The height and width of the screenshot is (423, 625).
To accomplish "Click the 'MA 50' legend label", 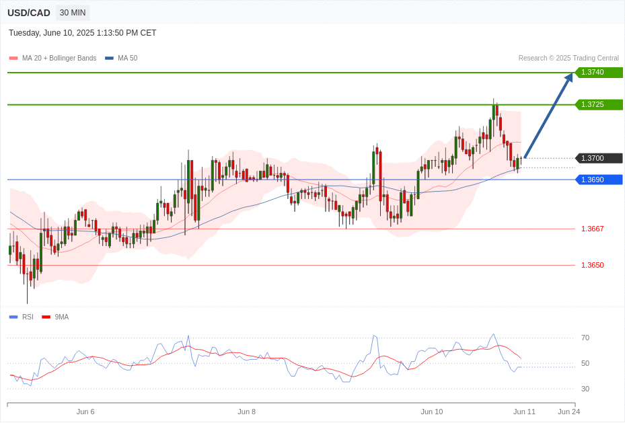I will pos(128,58).
